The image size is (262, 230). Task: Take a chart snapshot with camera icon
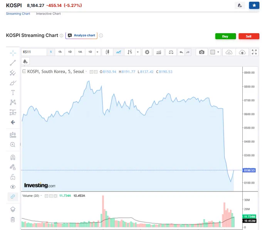202,52
